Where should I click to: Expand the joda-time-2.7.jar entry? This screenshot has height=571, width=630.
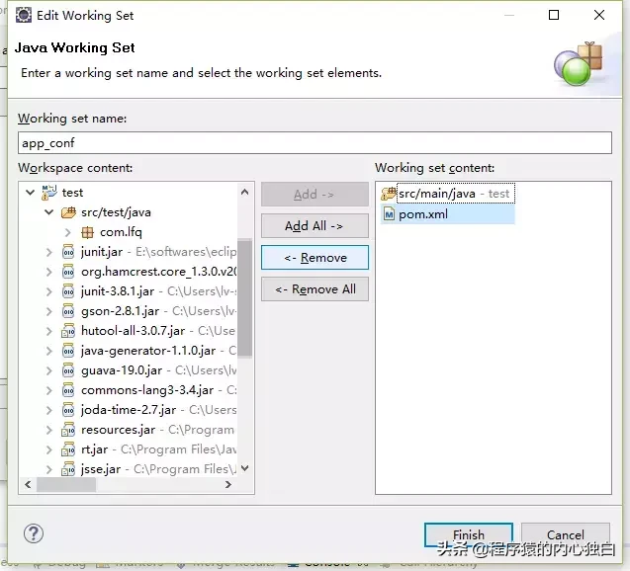(49, 410)
